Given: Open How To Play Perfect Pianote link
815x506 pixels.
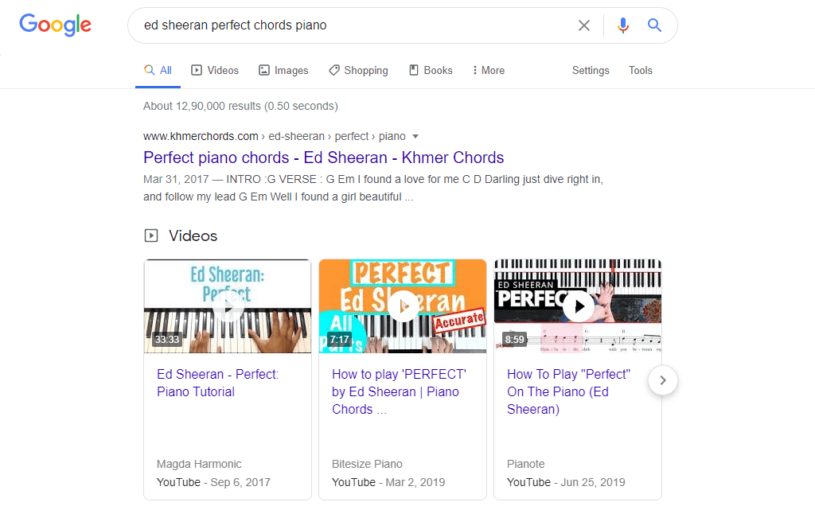Looking at the screenshot, I should click(x=568, y=391).
